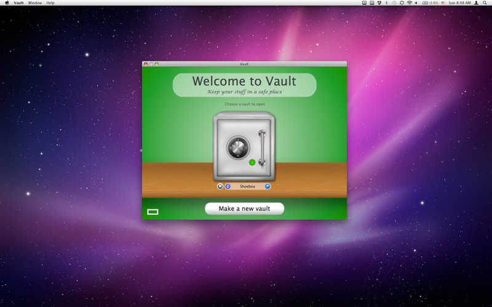Click the clock showing Sun 8:48 AM
Screen dimensions: 492x307
point(459,3)
